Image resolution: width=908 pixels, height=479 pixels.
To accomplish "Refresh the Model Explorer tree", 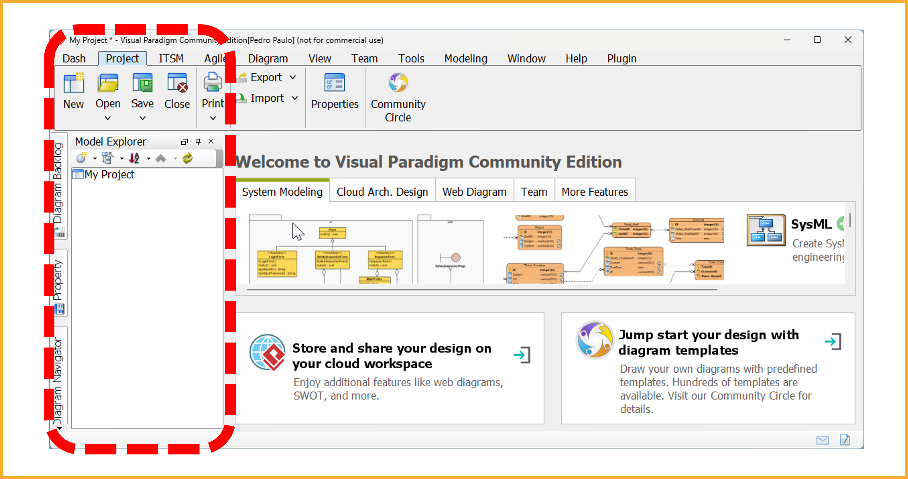I will pyautogui.click(x=188, y=158).
